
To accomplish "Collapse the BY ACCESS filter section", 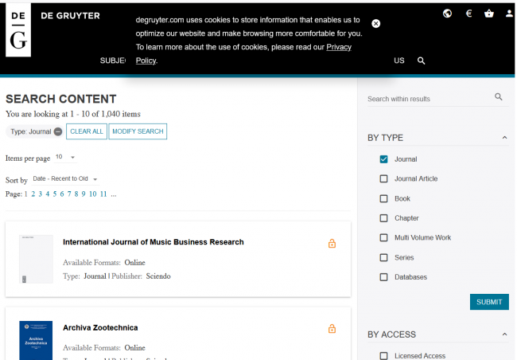I will pos(504,335).
